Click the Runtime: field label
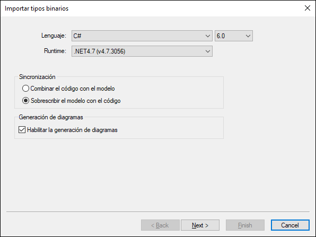 (55, 51)
